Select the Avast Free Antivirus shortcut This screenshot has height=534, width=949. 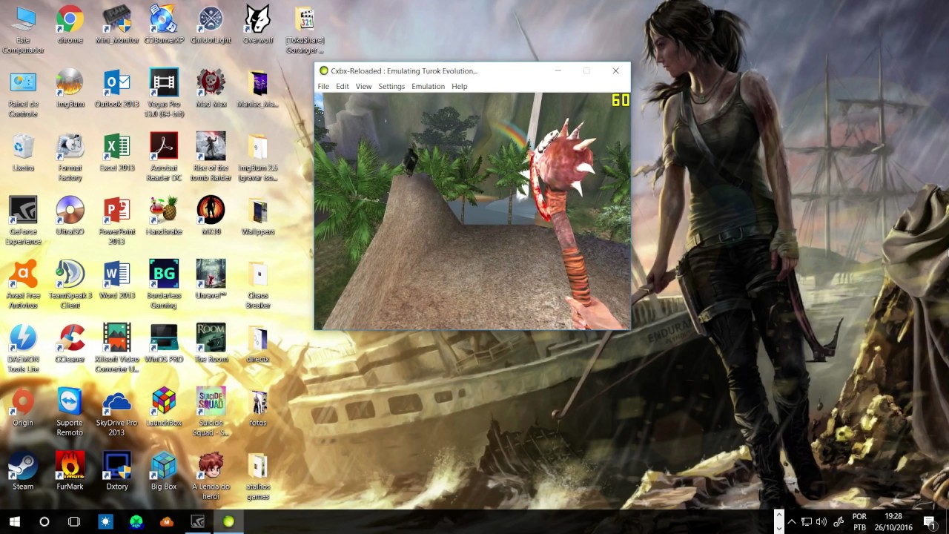(x=23, y=285)
